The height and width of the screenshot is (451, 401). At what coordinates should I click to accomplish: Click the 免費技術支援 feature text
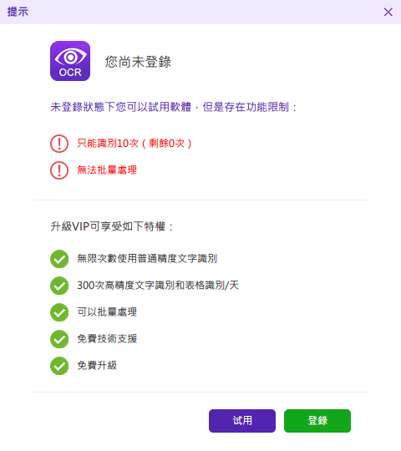click(x=107, y=339)
